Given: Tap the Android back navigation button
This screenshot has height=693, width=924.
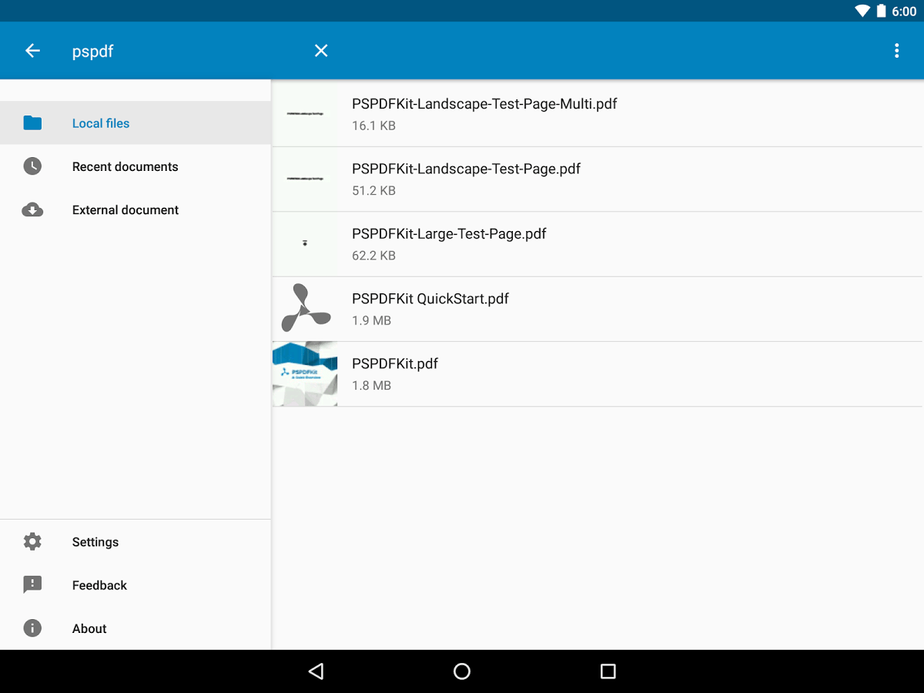Looking at the screenshot, I should coord(316,671).
